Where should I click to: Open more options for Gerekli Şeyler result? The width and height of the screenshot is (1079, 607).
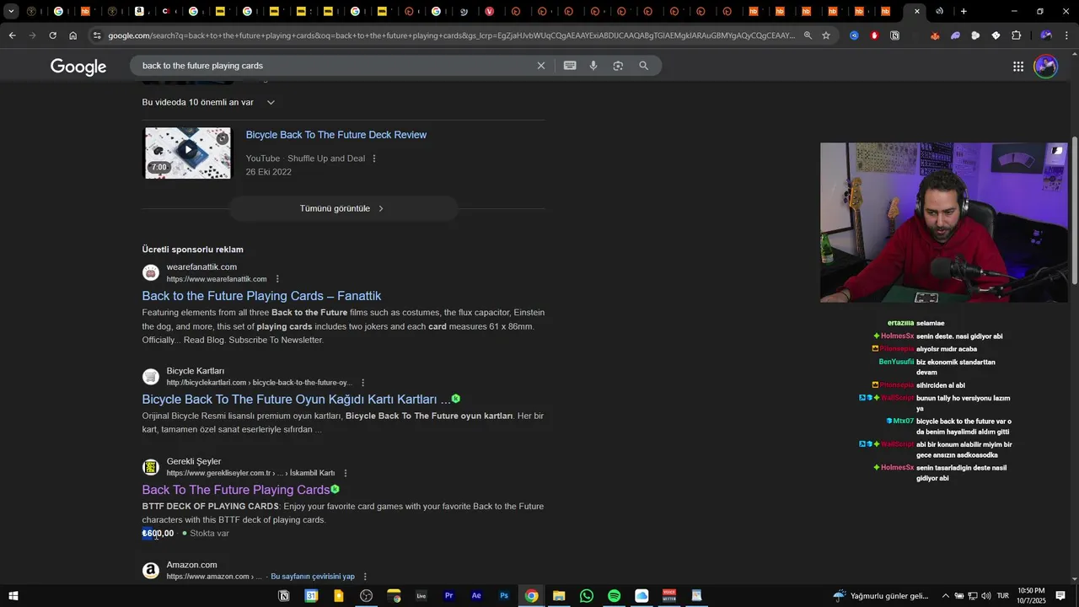(346, 473)
